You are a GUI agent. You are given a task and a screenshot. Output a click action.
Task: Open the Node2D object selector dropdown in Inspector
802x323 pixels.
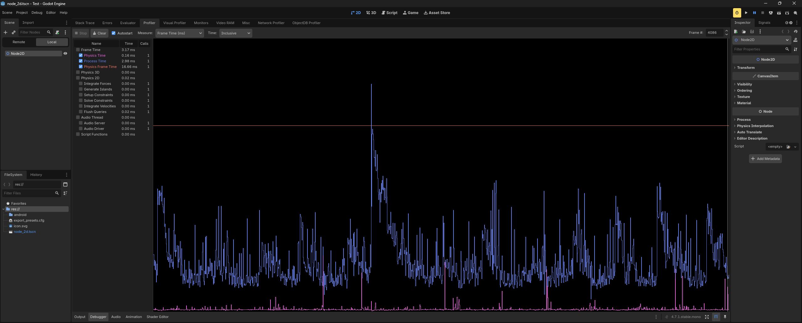point(762,40)
